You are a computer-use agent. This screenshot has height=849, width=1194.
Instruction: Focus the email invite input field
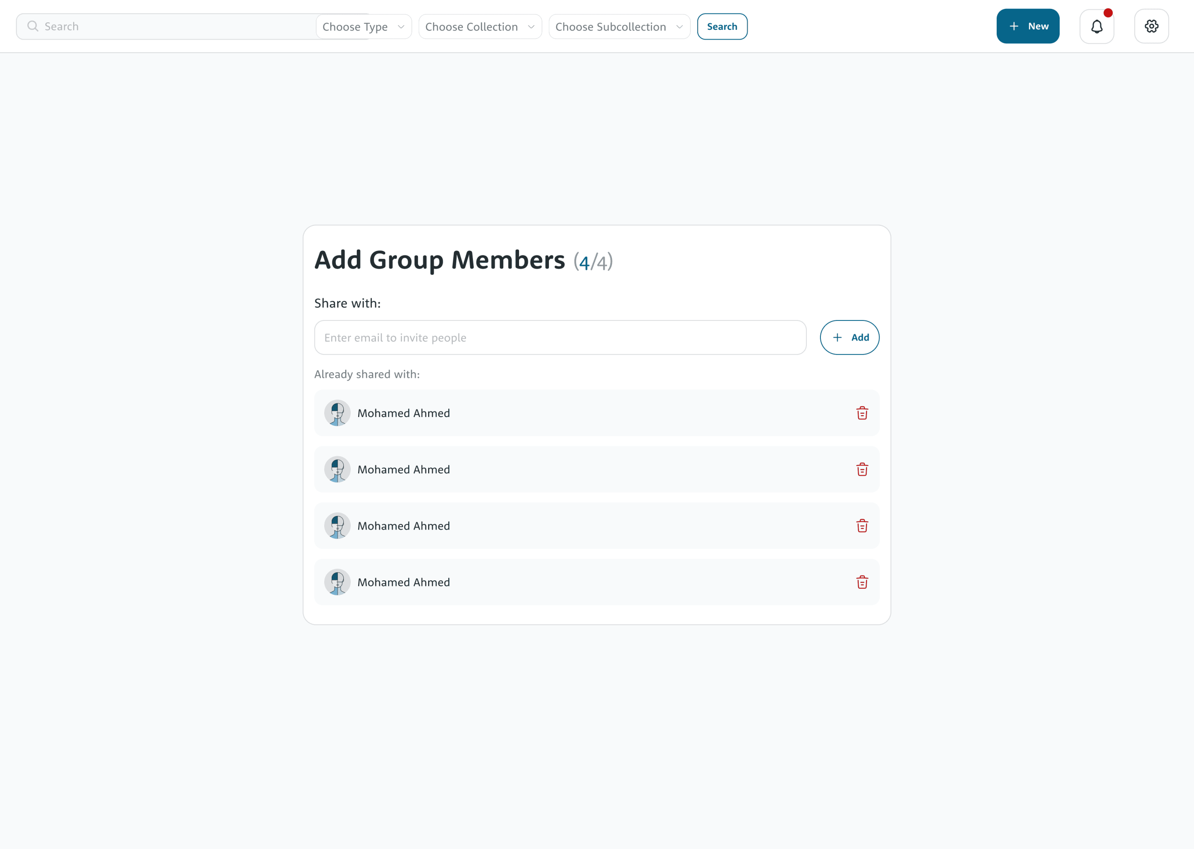pyautogui.click(x=559, y=338)
